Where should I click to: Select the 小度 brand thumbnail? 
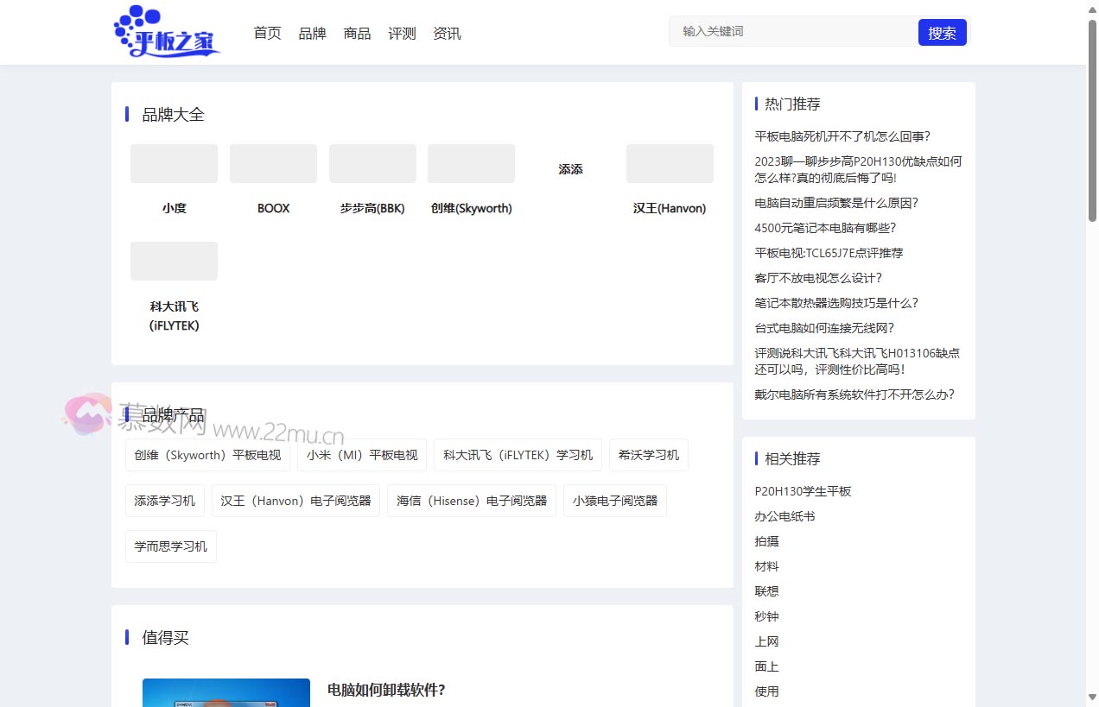(174, 163)
